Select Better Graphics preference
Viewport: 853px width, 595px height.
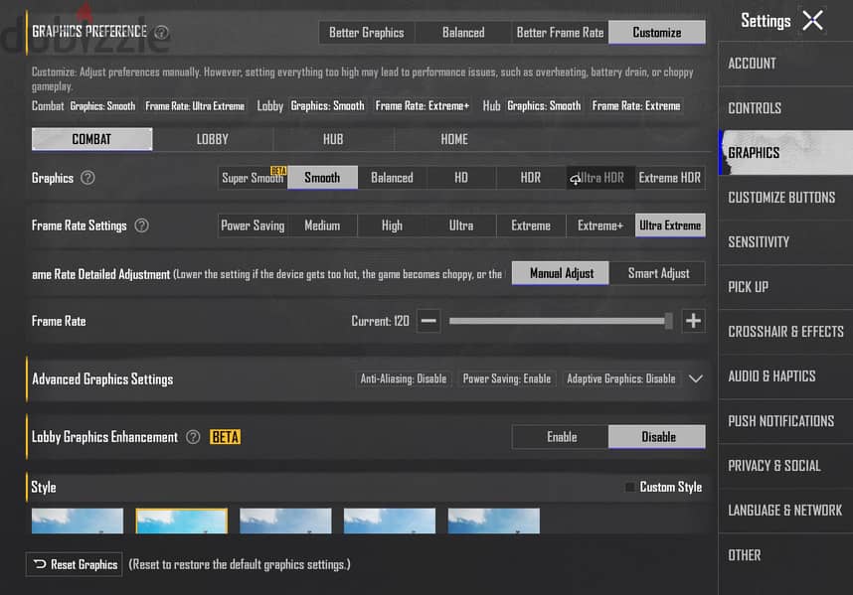[367, 33]
